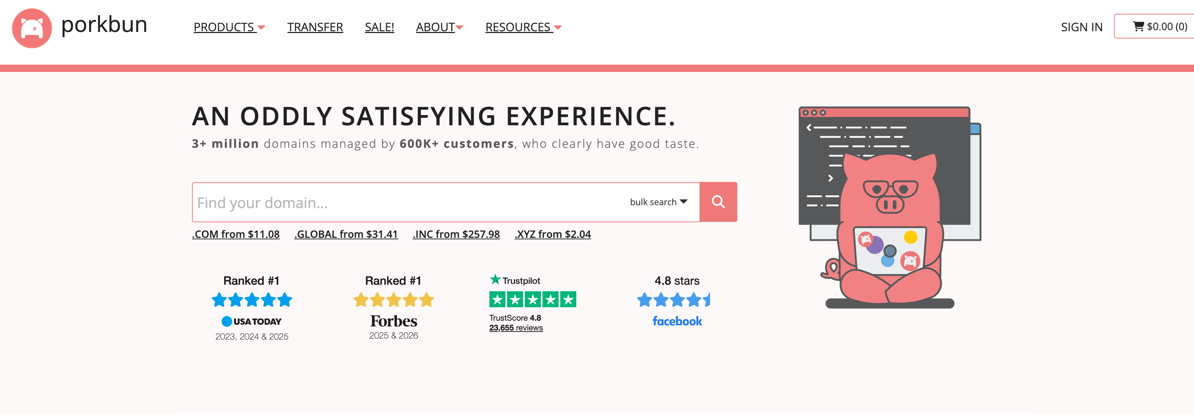Screen dimensions: 1194x414
Task: Click the gold Forbes star rating
Action: pos(393,300)
